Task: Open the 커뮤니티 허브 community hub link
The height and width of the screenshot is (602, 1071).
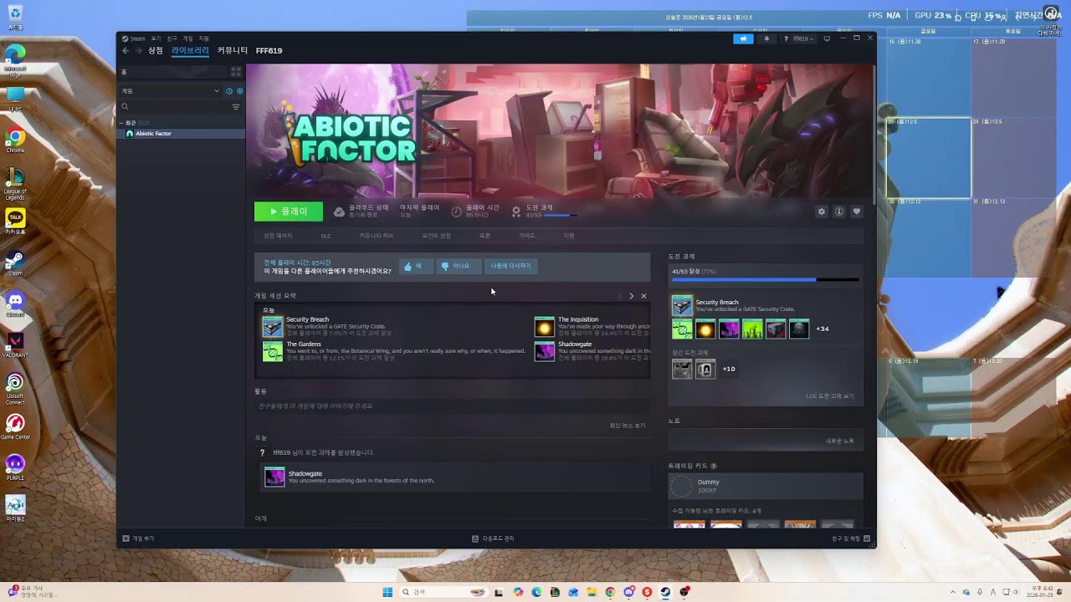Action: point(377,236)
